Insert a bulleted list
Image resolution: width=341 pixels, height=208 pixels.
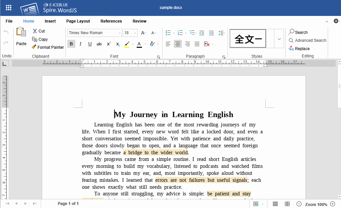coord(168,33)
